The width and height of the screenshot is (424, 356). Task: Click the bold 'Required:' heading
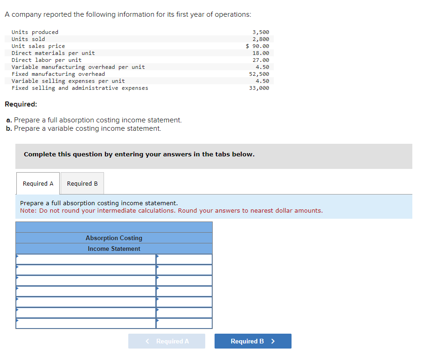pyautogui.click(x=21, y=104)
